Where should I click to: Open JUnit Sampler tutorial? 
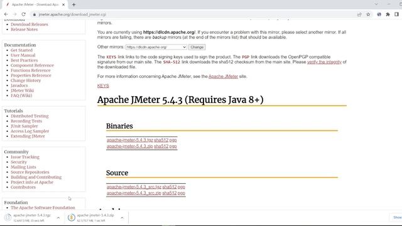pos(24,126)
